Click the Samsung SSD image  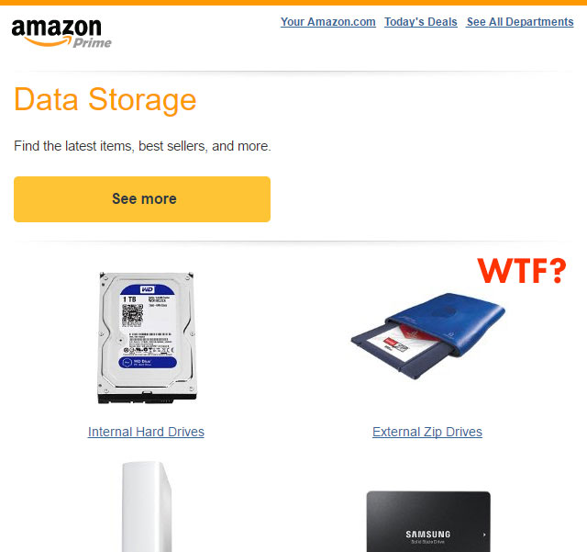428,522
